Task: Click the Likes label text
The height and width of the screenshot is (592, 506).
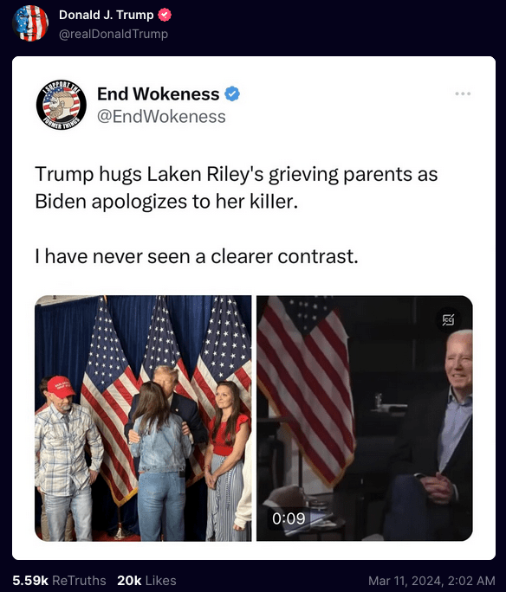Action: click(161, 580)
